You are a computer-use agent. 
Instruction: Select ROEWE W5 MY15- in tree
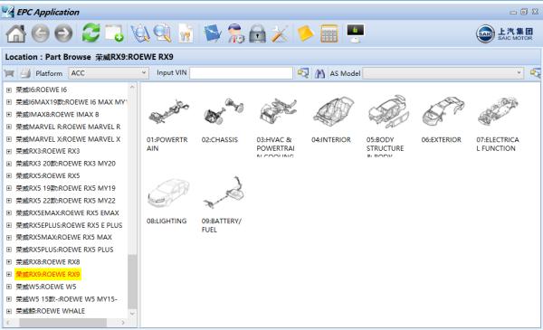(66, 299)
